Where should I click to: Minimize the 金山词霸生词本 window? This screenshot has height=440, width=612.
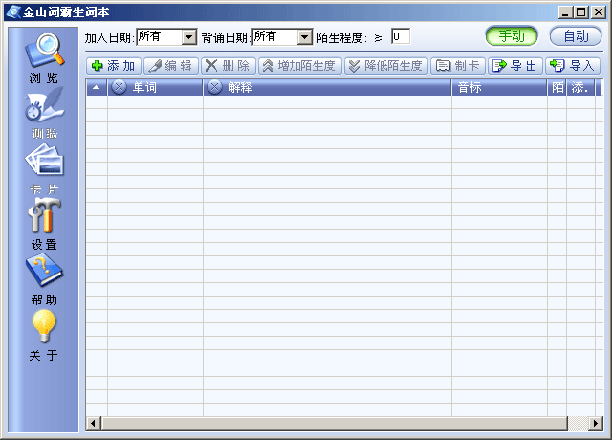[565, 12]
